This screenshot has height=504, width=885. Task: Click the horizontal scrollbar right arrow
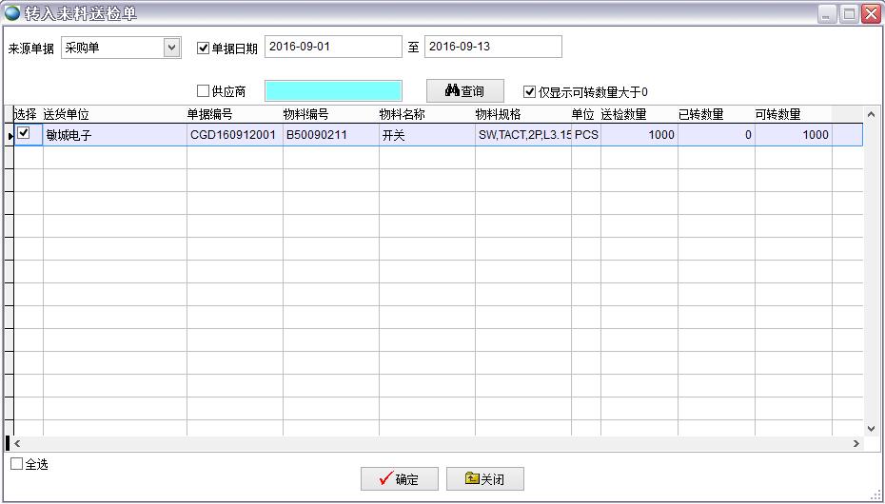(856, 443)
